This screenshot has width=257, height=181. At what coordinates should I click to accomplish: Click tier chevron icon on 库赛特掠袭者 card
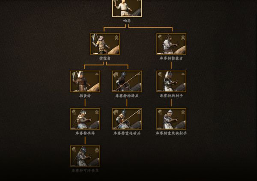point(183,38)
